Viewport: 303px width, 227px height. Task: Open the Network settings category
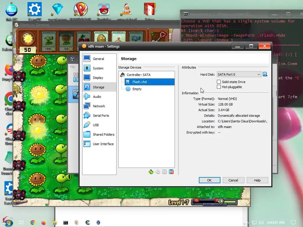coord(99,106)
